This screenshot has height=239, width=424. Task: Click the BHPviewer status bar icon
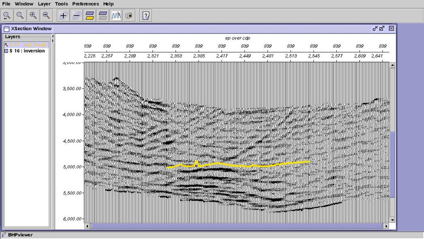pyautogui.click(x=4, y=235)
